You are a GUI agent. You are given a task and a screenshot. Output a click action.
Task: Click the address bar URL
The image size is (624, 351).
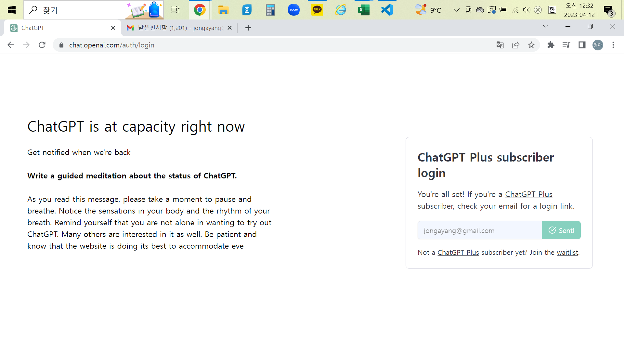click(112, 45)
